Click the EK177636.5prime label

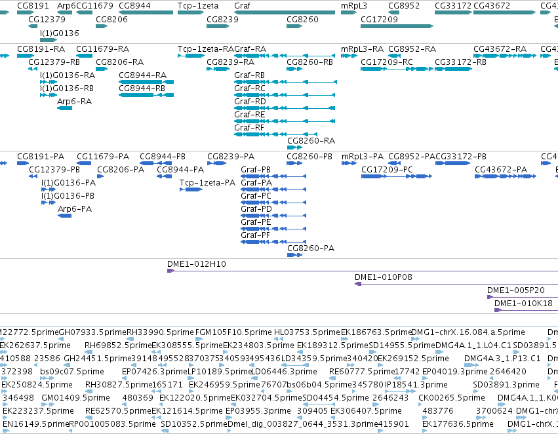click(x=458, y=424)
